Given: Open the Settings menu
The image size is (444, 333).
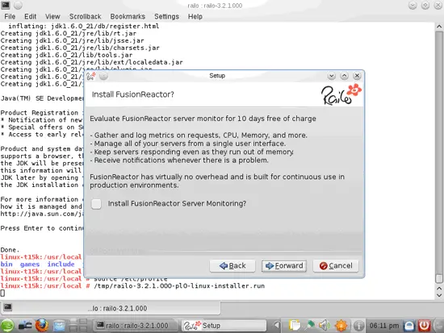Looking at the screenshot, I should pos(166,17).
